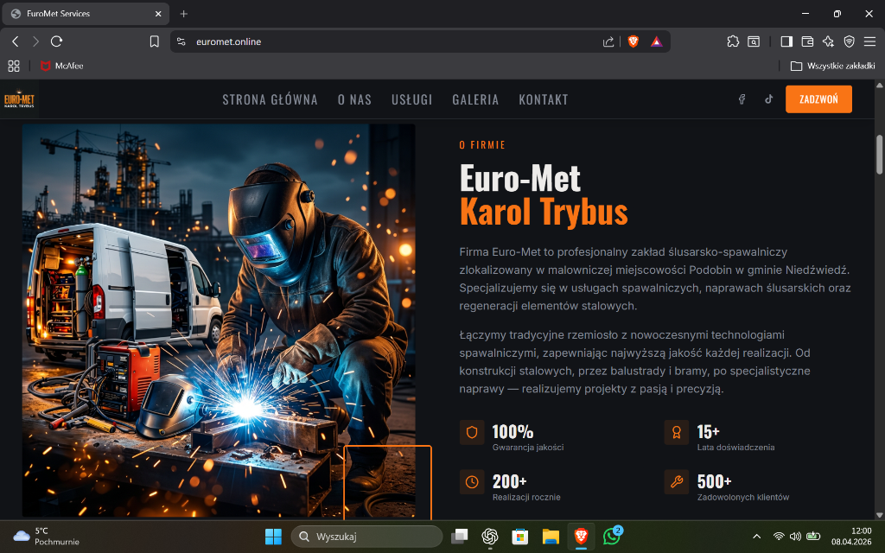885x553 pixels.
Task: Open a new browser tab
Action: 183,14
